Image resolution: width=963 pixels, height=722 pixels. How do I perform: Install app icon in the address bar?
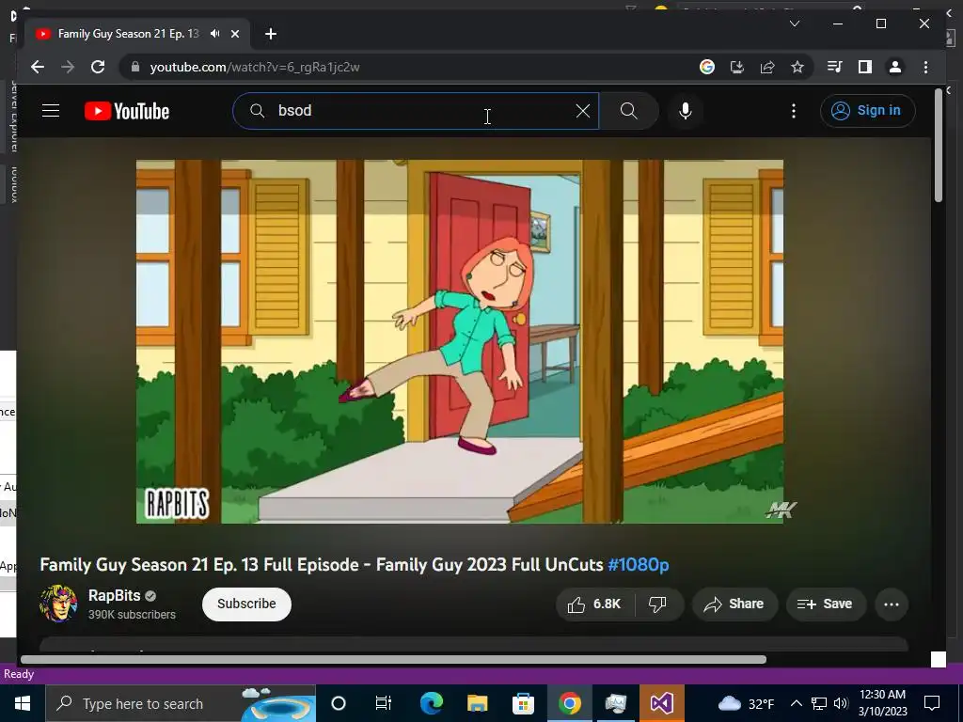737,67
